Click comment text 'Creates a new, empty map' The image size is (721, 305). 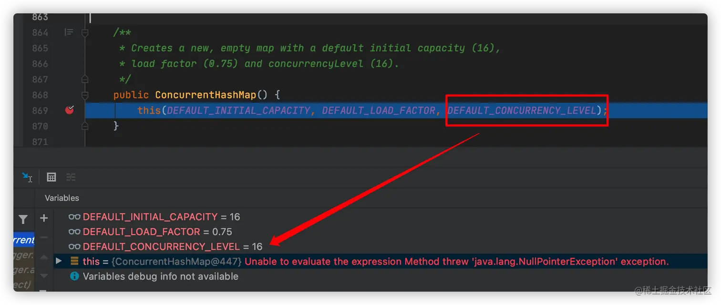[203, 48]
